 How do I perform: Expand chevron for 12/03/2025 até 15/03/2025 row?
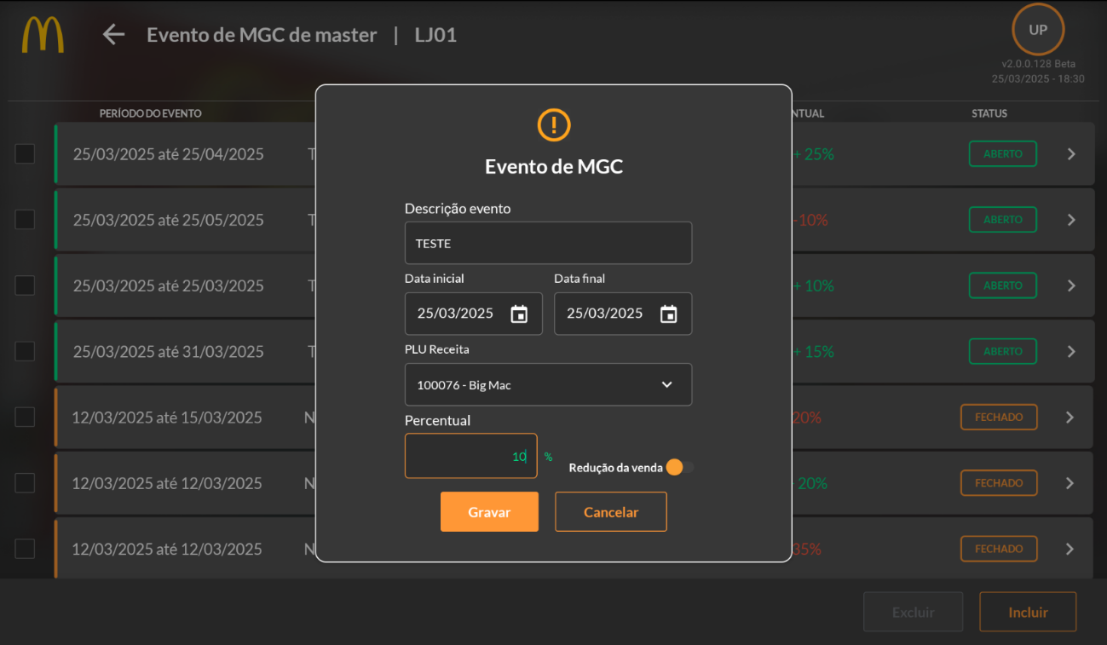point(1070,418)
